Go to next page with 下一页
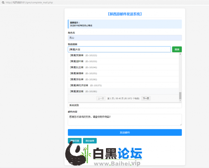This screenshot has height=168, width=209. click(x=146, y=99)
